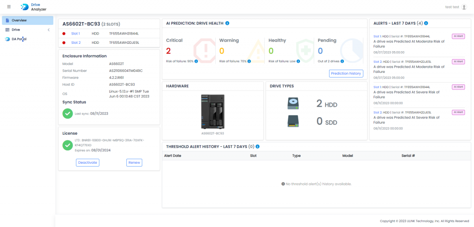Click the AS6602T-BC93 hardware image
This screenshot has height=227, width=474.
[x=212, y=112]
